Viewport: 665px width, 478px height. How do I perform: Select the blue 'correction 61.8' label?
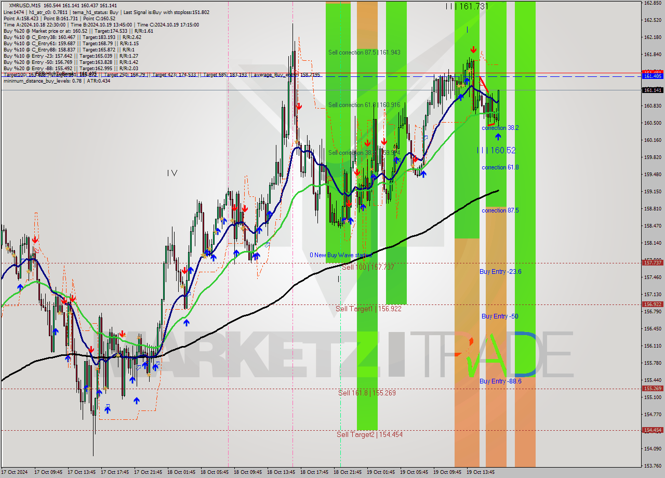[x=500, y=167]
